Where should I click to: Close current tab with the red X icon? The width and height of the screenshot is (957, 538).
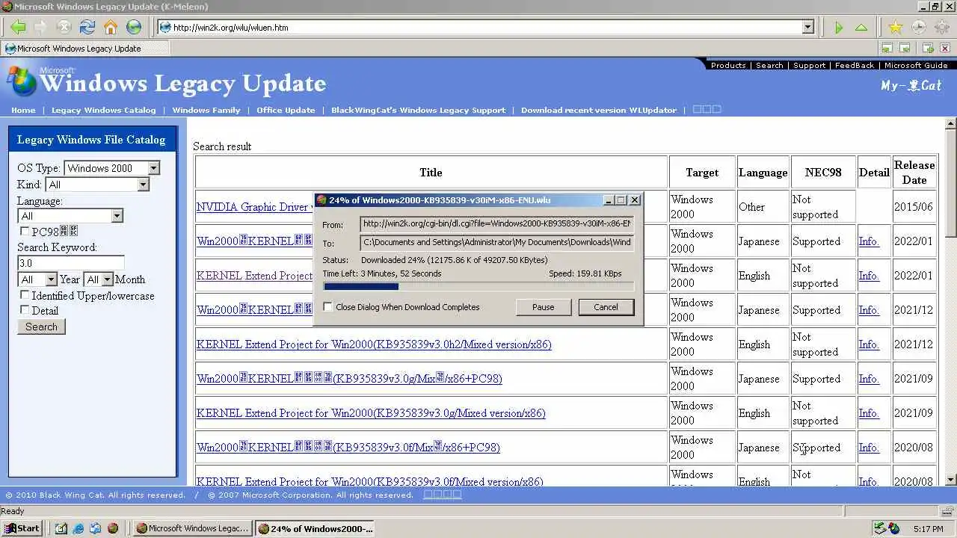click(946, 49)
